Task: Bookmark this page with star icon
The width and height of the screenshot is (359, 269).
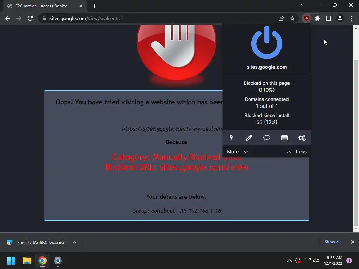Action: tap(292, 18)
